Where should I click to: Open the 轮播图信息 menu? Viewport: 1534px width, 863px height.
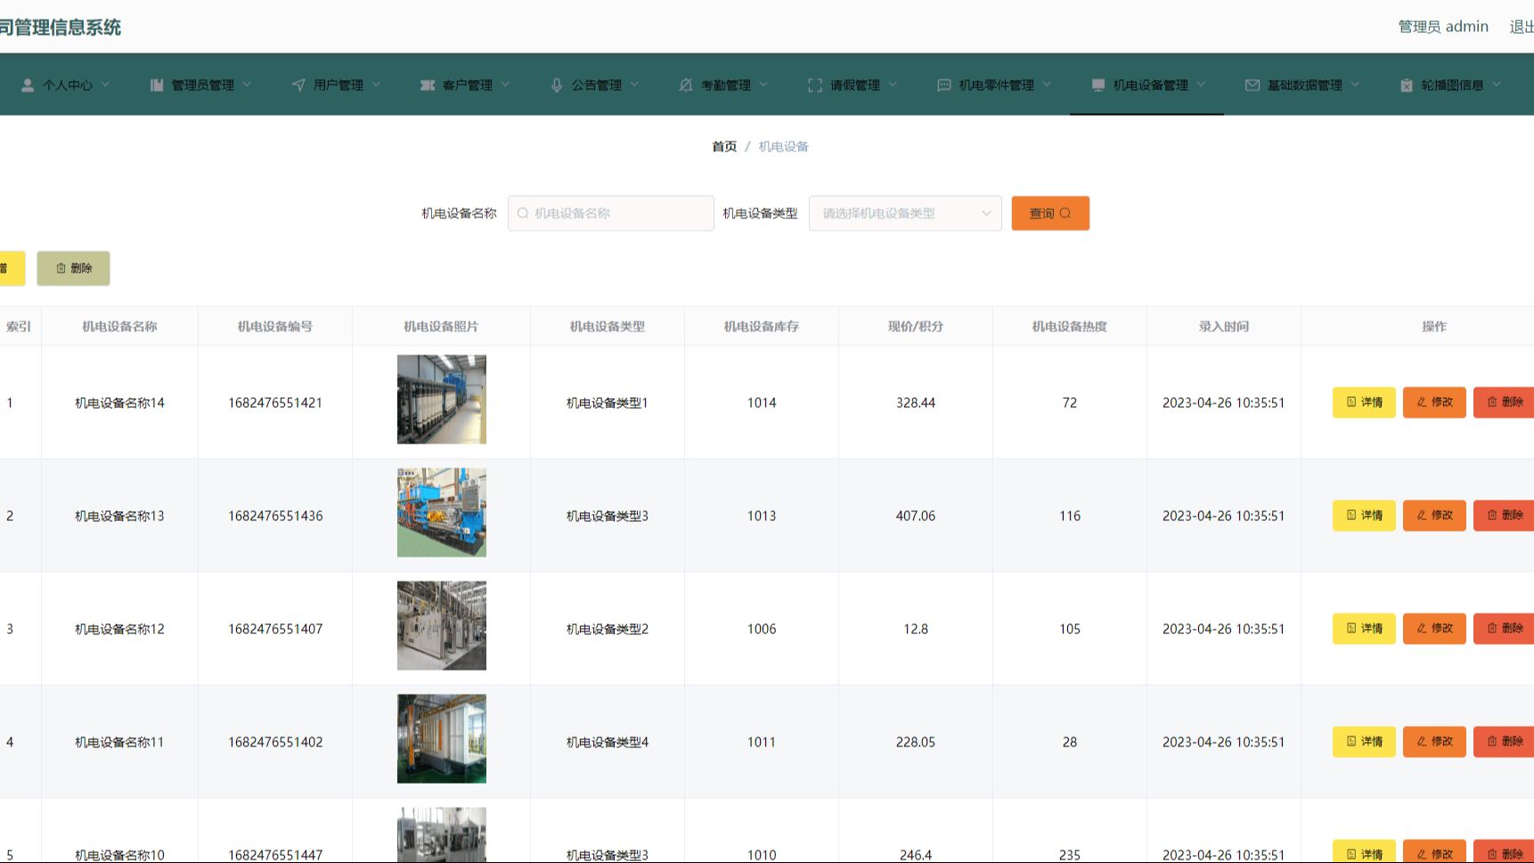coord(1449,85)
